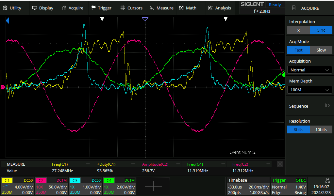Click the ACQUIRE panel header icon

point(294,8)
